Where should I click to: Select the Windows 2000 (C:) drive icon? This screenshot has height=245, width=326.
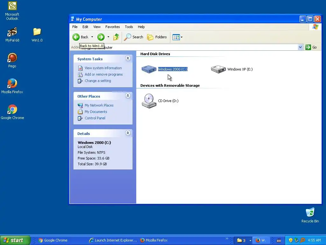149,69
